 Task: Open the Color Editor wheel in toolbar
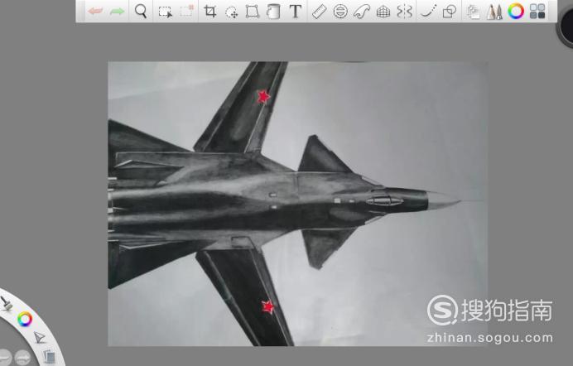coord(516,12)
